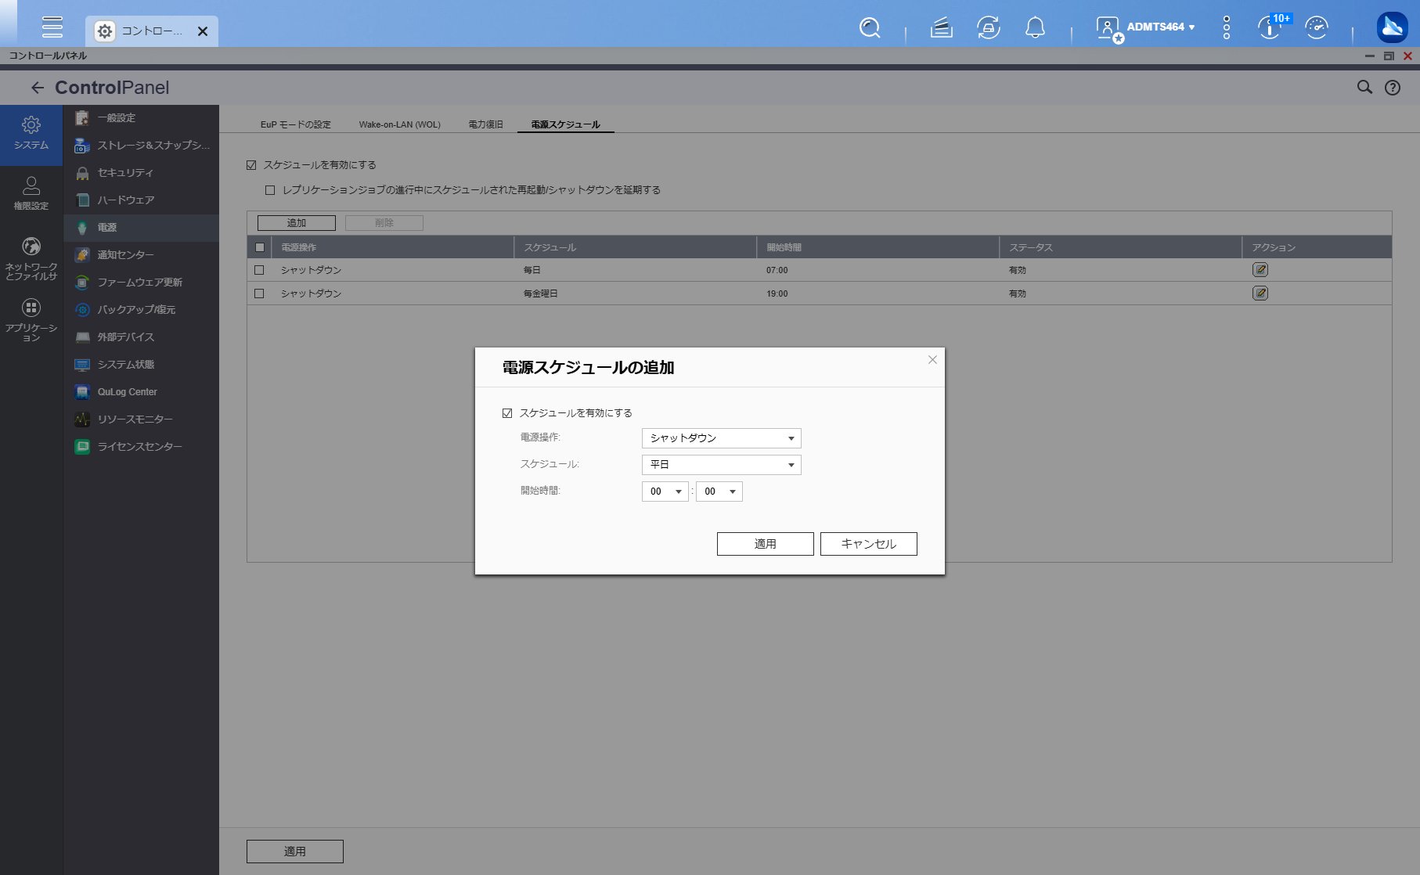Go back with the ControlPanel arrow
1420x875 pixels.
pyautogui.click(x=37, y=88)
